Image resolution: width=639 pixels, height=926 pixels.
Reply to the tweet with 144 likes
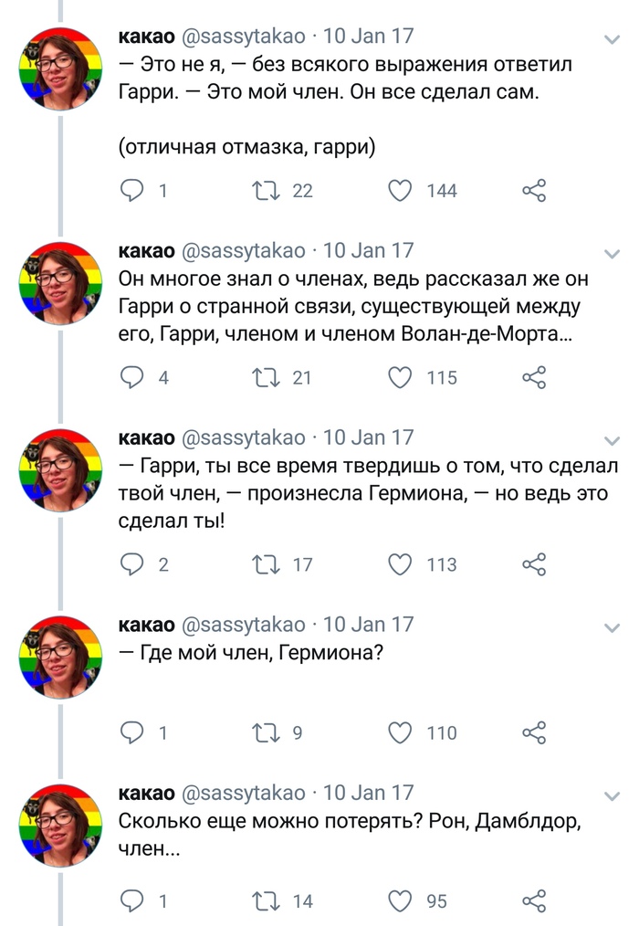point(133,191)
